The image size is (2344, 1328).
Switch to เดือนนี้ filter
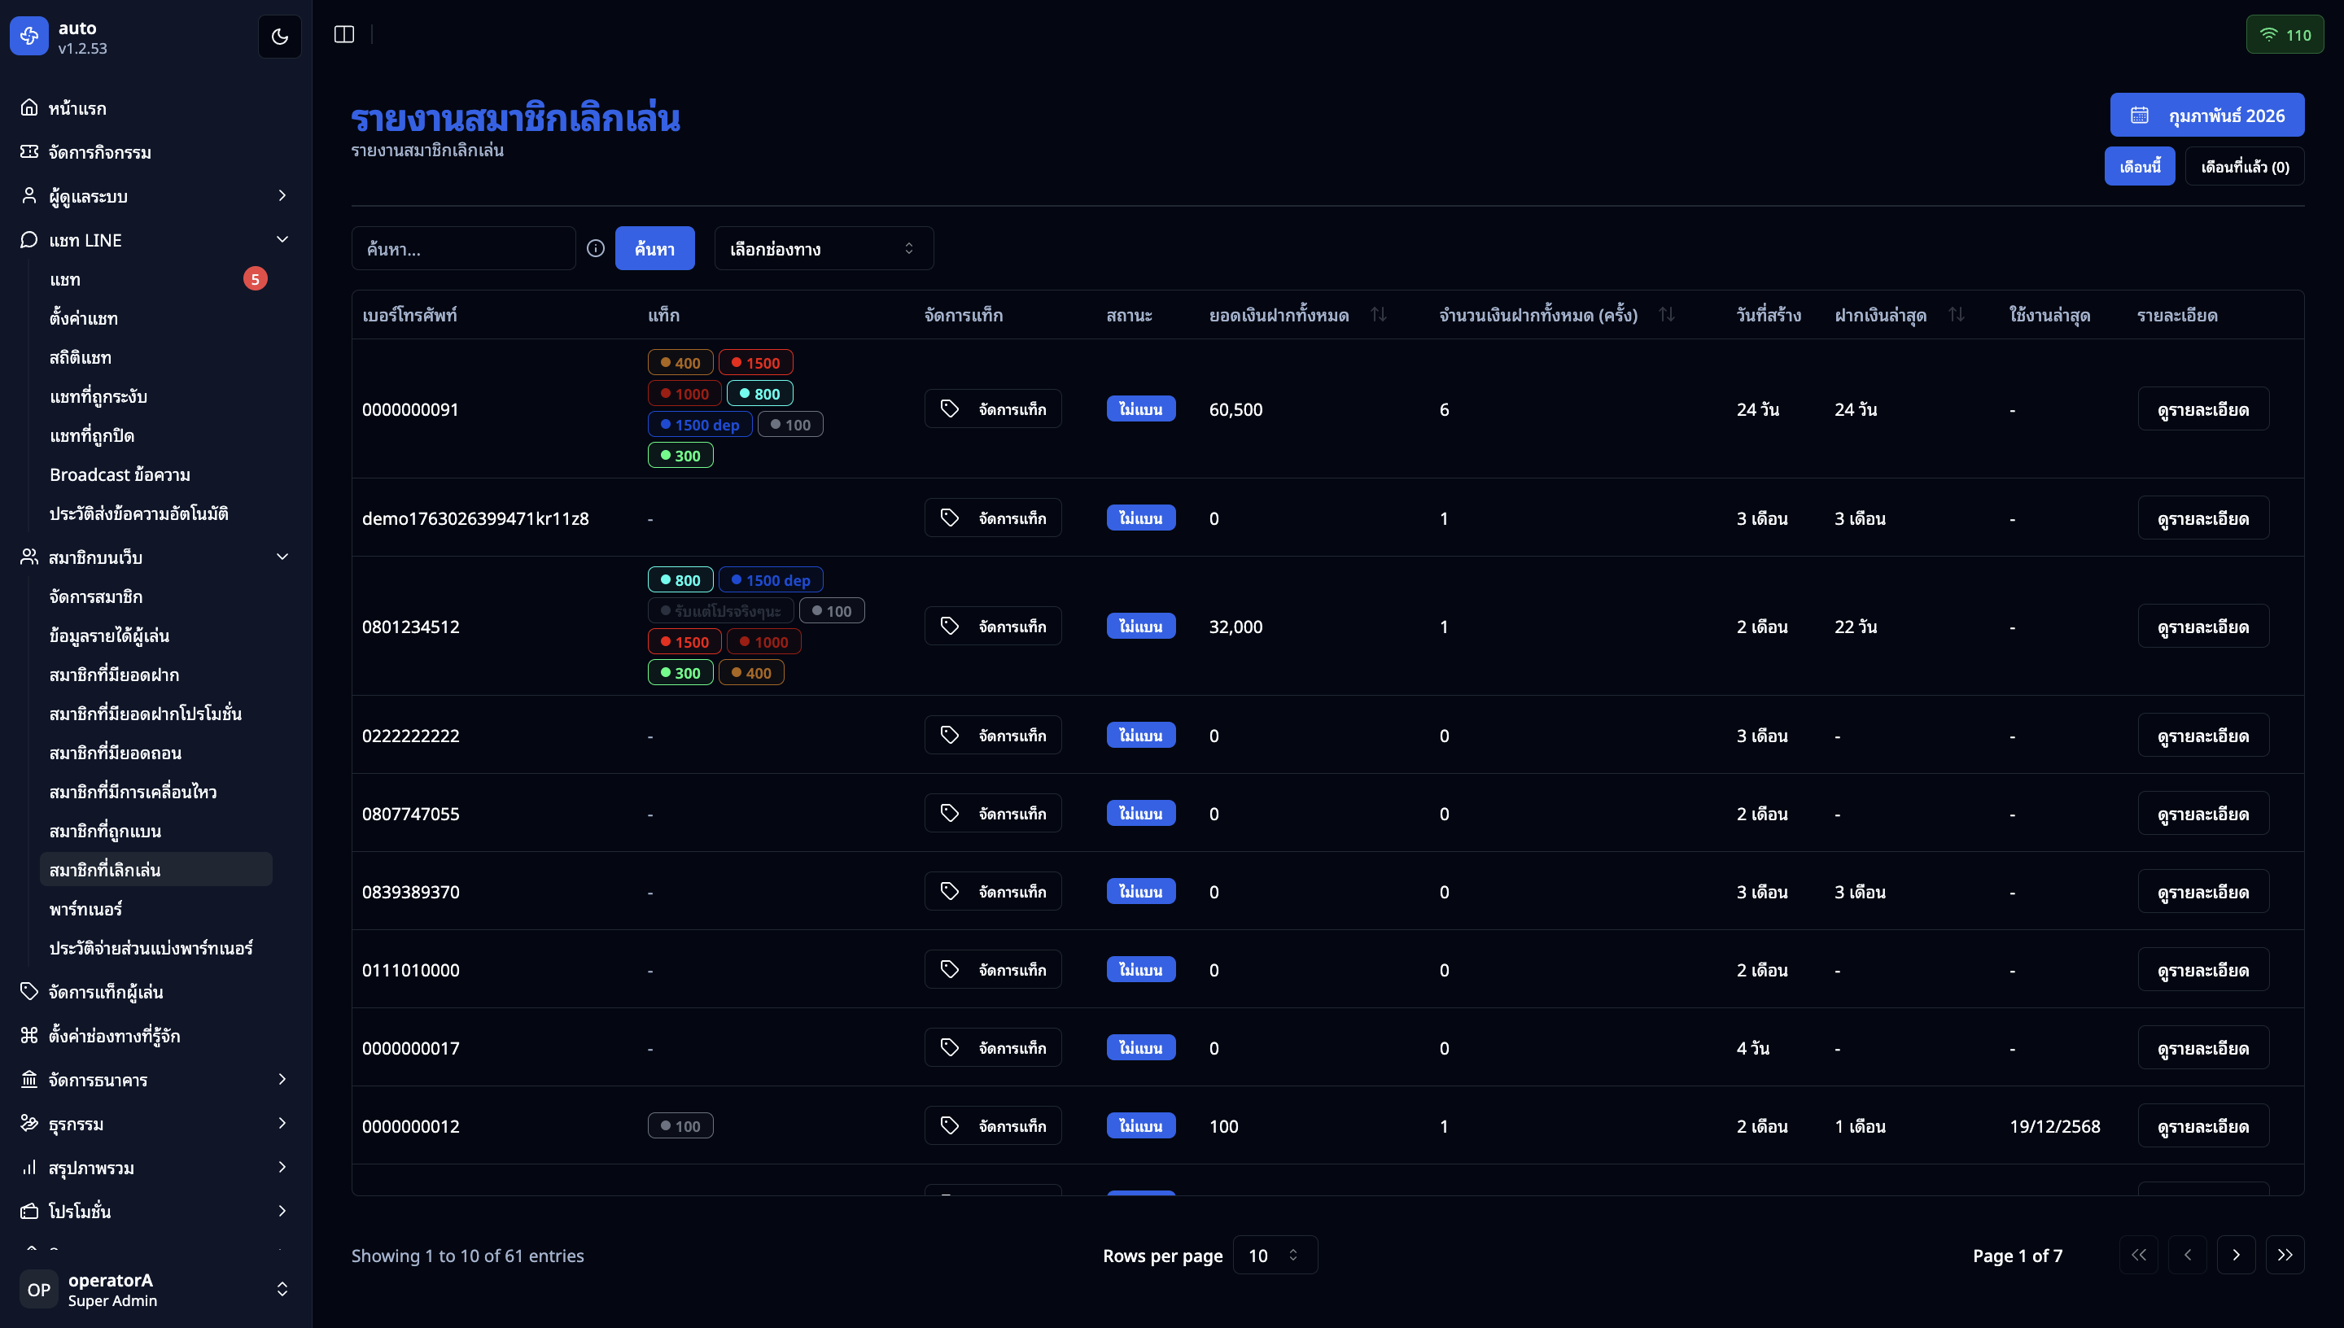pos(2139,166)
